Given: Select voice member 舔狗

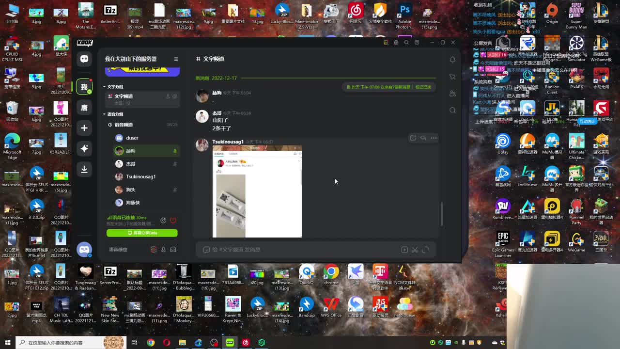Looking at the screenshot, I should coord(146,151).
